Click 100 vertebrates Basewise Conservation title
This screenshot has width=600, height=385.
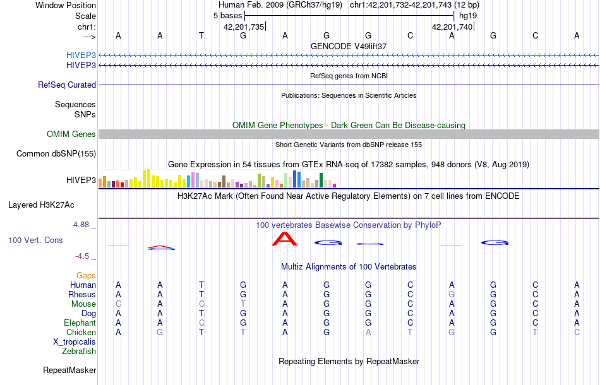point(349,225)
